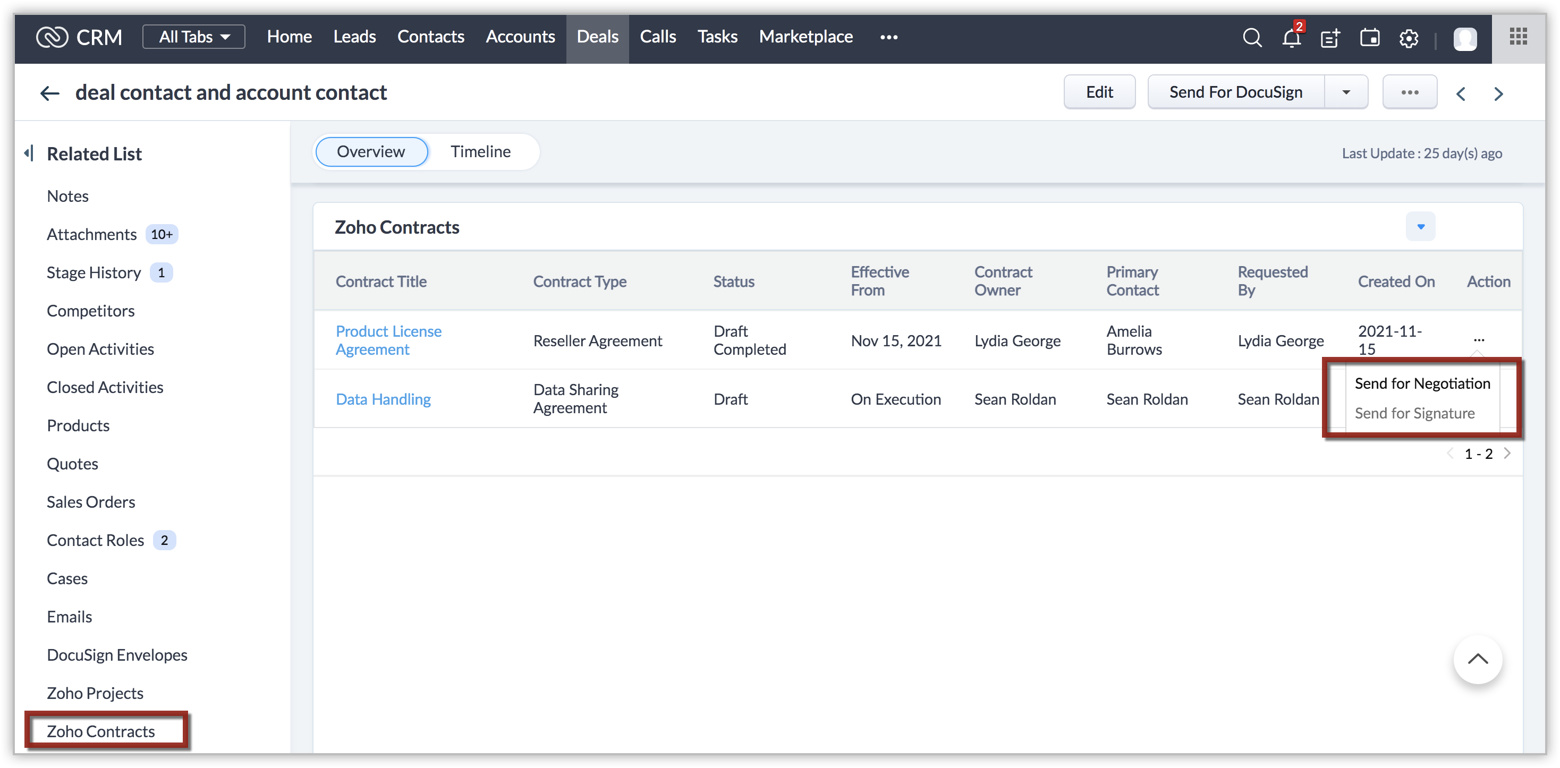Click the back arrow beside deal title

point(49,93)
